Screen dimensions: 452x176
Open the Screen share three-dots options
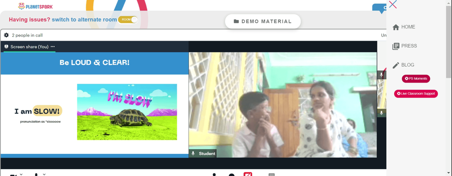point(52,46)
